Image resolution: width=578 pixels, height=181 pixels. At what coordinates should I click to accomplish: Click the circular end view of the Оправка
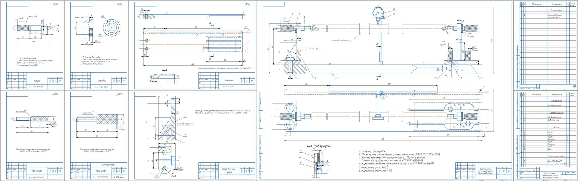click(111, 28)
